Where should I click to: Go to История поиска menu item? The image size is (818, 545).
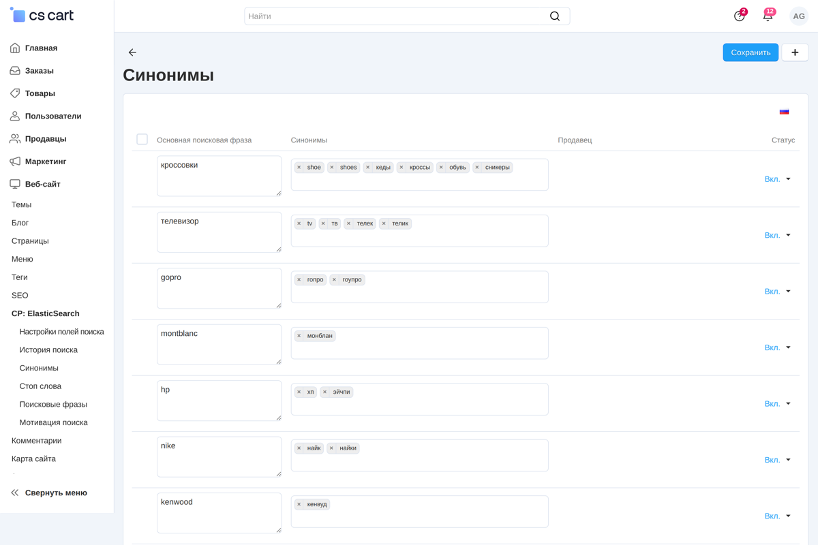48,350
